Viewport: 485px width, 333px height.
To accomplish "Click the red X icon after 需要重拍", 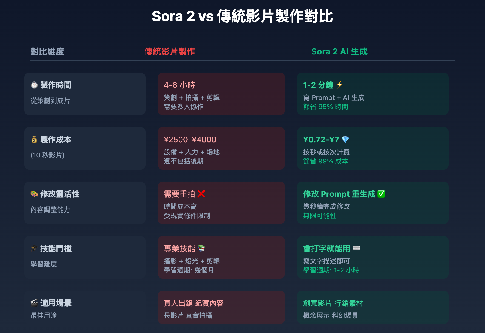I will [x=201, y=194].
